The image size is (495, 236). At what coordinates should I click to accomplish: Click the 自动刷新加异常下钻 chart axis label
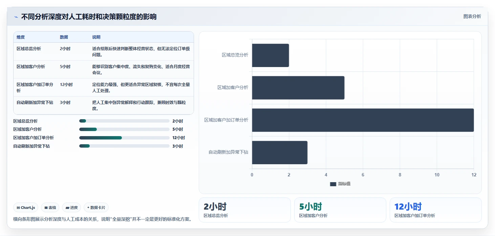coord(229,152)
